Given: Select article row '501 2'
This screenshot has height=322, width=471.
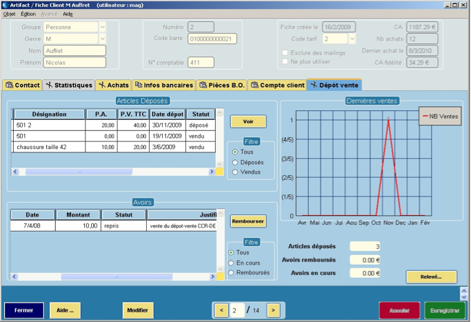Looking at the screenshot, I should click(114, 125).
